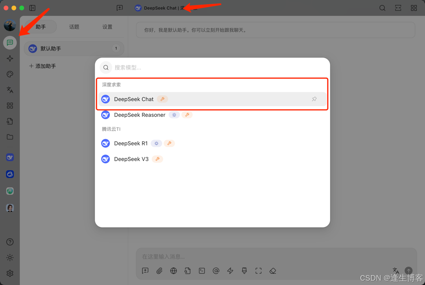Image resolution: width=425 pixels, height=285 pixels.
Task: Click the 腾讯云TI provider group label
Action: coord(111,129)
